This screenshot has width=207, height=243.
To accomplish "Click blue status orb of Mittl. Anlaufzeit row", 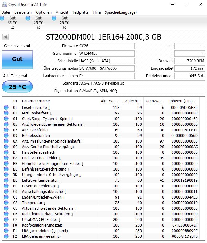I will tap(6, 113).
